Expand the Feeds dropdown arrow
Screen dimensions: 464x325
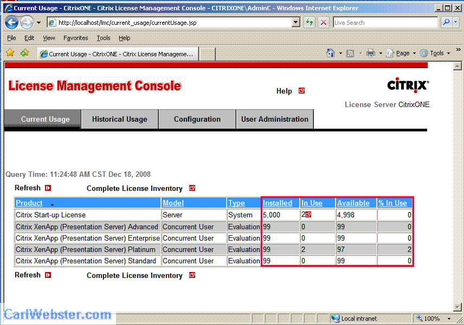click(x=360, y=54)
